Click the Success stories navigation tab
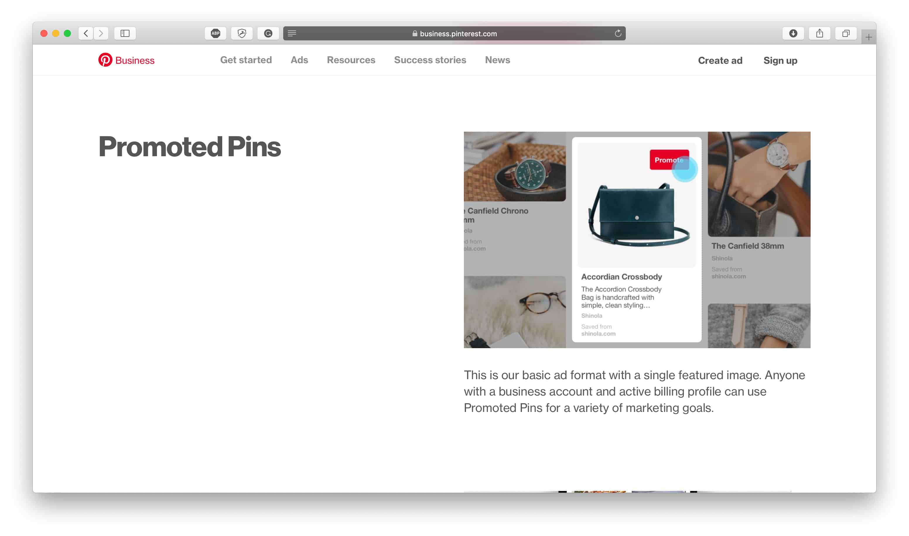 [x=430, y=60]
